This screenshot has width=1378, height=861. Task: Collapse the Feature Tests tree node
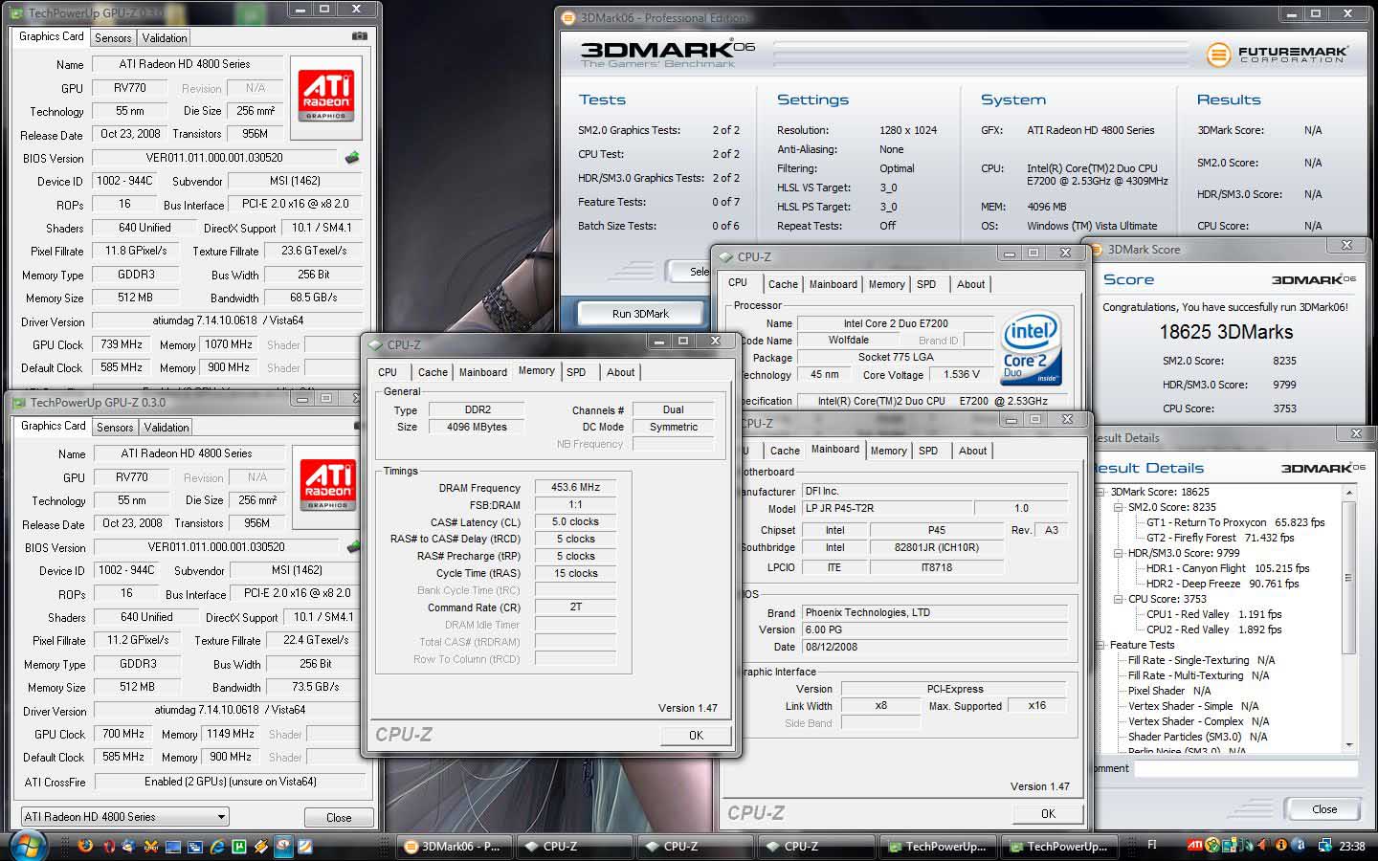click(1100, 645)
